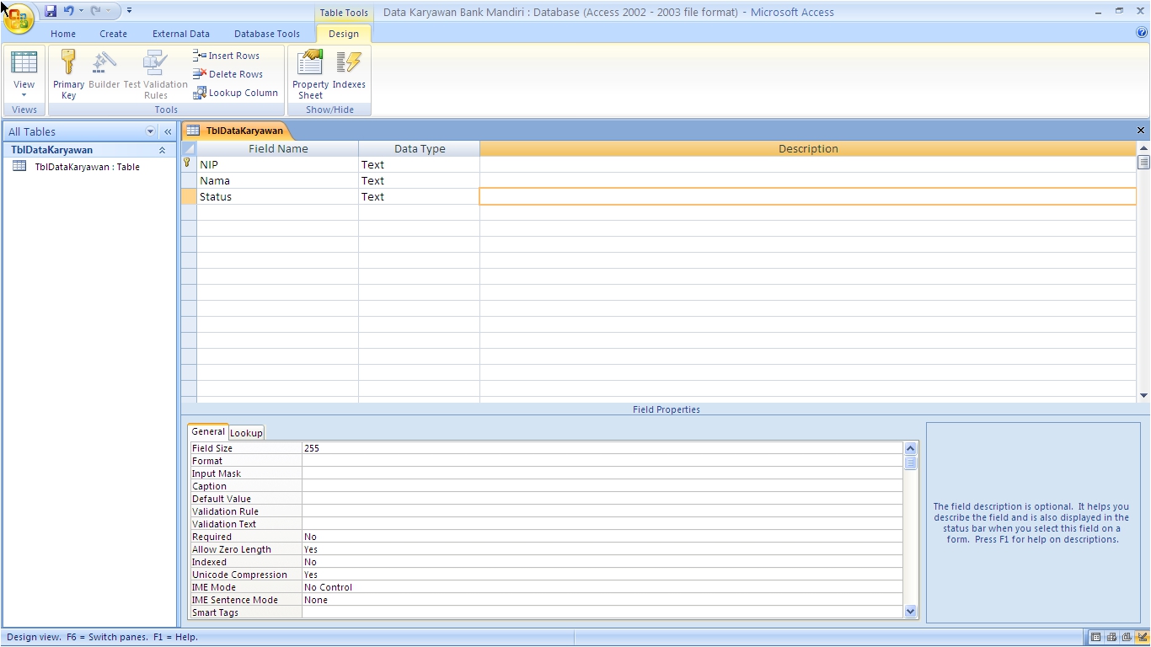Viewport: 1151px width, 647px height.
Task: Click the Data Type cell for Nama
Action: [419, 180]
